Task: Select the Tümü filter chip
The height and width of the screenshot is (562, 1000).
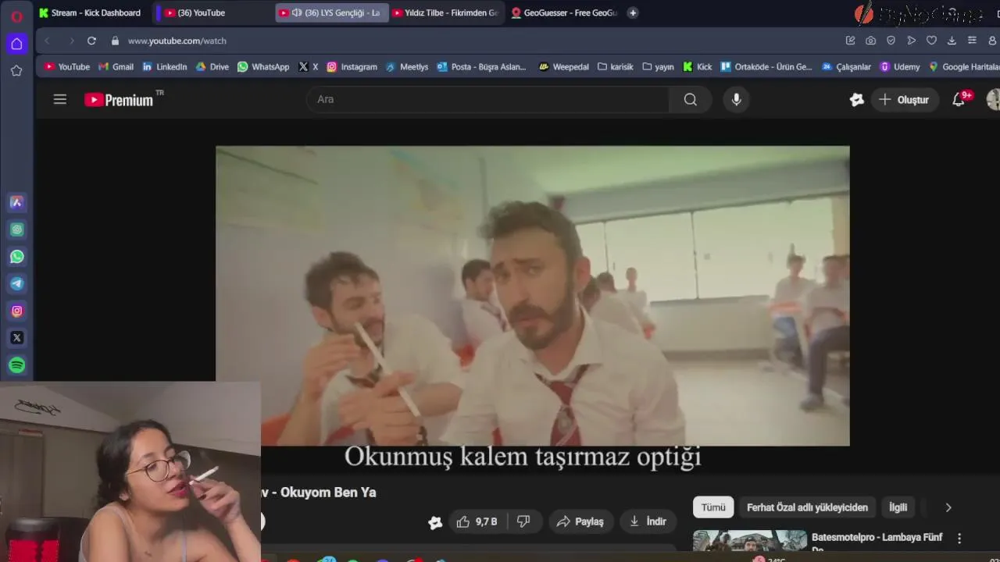Action: click(x=713, y=507)
